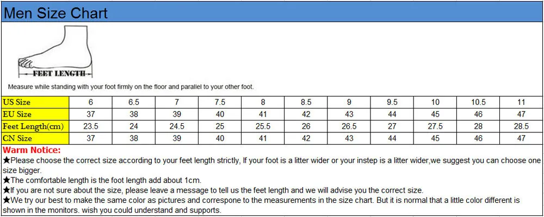The height and width of the screenshot is (217, 544).
Task: Select the Feet Length(cm) header cell
Action: (x=35, y=126)
